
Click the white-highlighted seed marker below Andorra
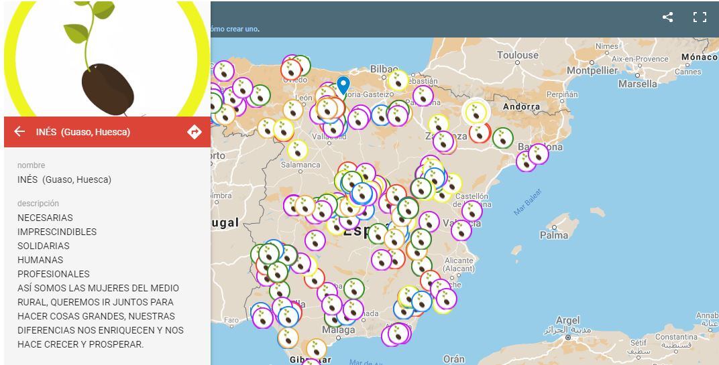coord(476,112)
